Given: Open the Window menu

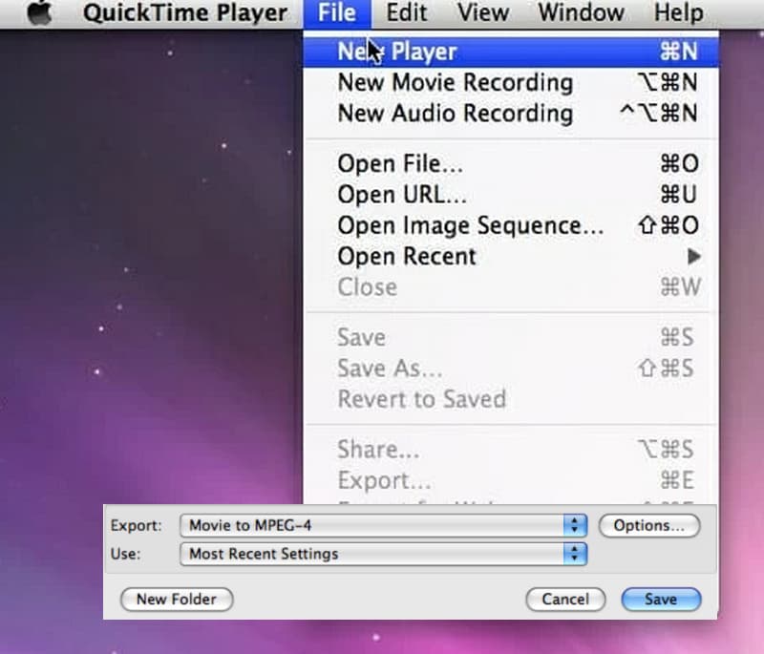Looking at the screenshot, I should (580, 13).
